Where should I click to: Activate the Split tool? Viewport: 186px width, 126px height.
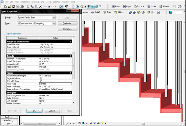point(96,12)
